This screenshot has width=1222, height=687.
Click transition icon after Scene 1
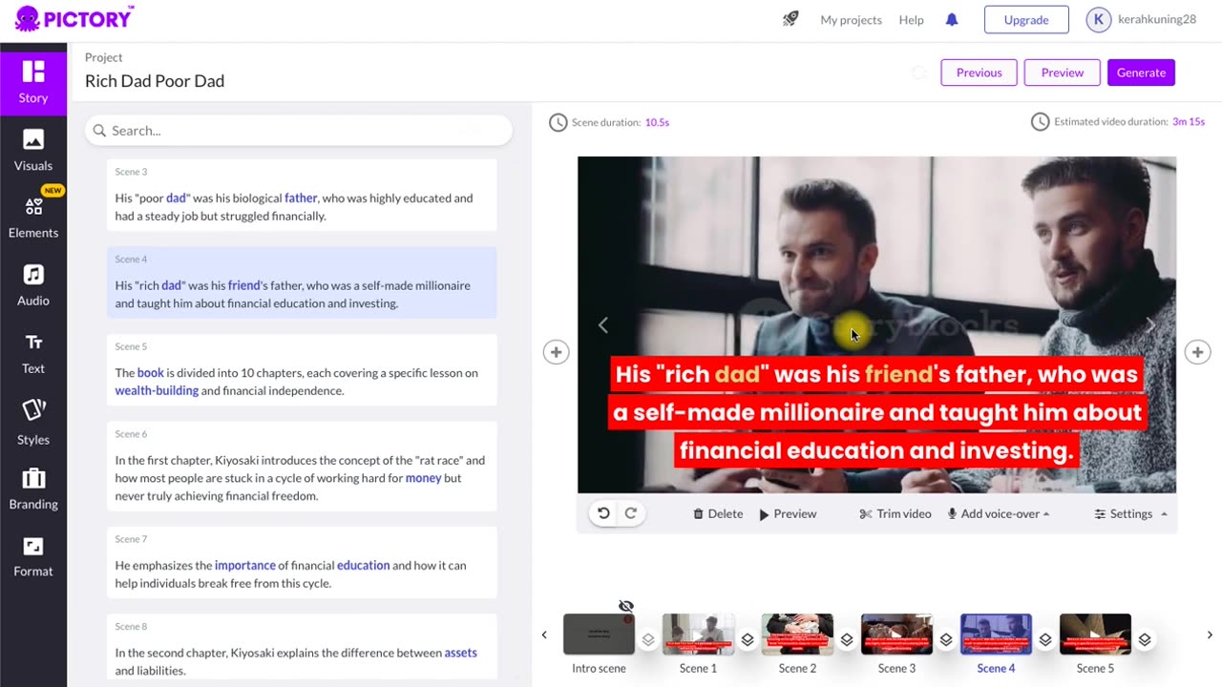[x=748, y=639]
